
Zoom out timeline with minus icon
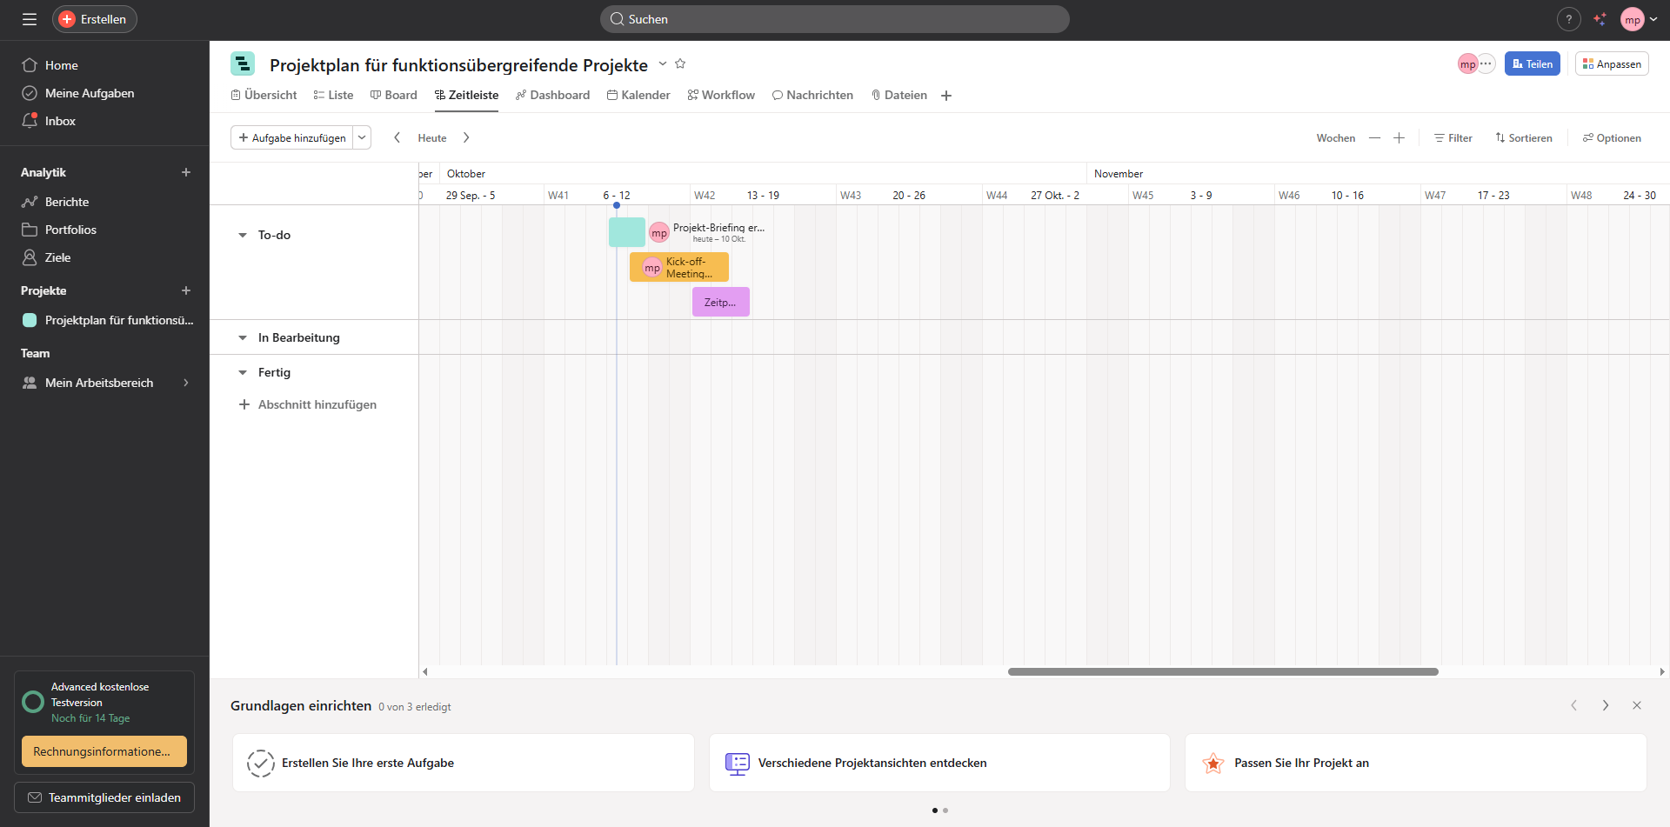1374,138
